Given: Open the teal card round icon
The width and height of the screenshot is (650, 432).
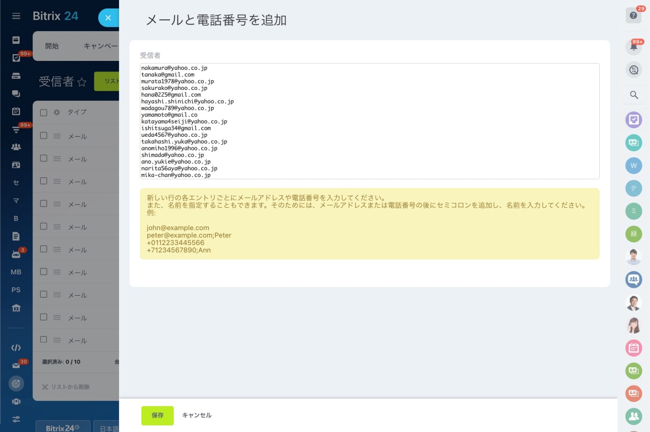Looking at the screenshot, I should pos(634,143).
